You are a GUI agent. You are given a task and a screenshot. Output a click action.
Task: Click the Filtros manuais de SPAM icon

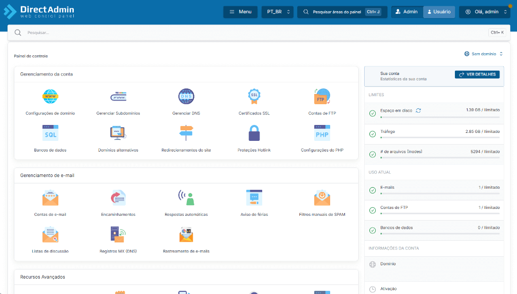(322, 198)
